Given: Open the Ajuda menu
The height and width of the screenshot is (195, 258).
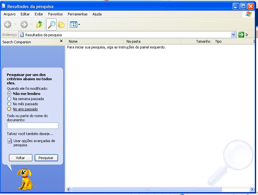Looking at the screenshot, I should (x=97, y=14).
